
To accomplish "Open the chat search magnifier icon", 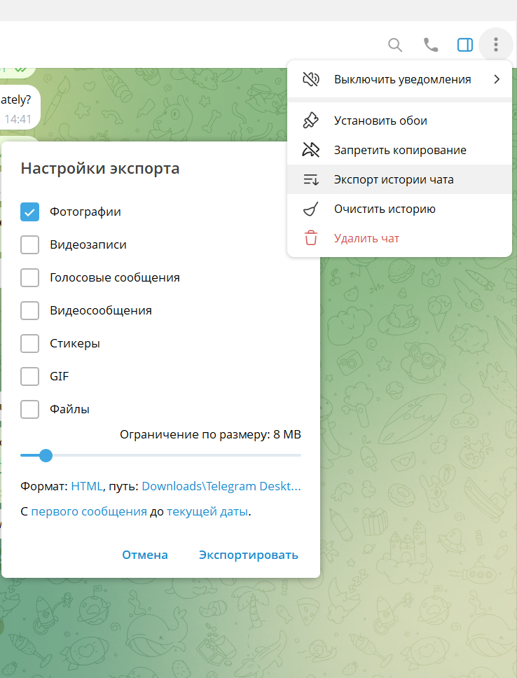I will point(395,45).
